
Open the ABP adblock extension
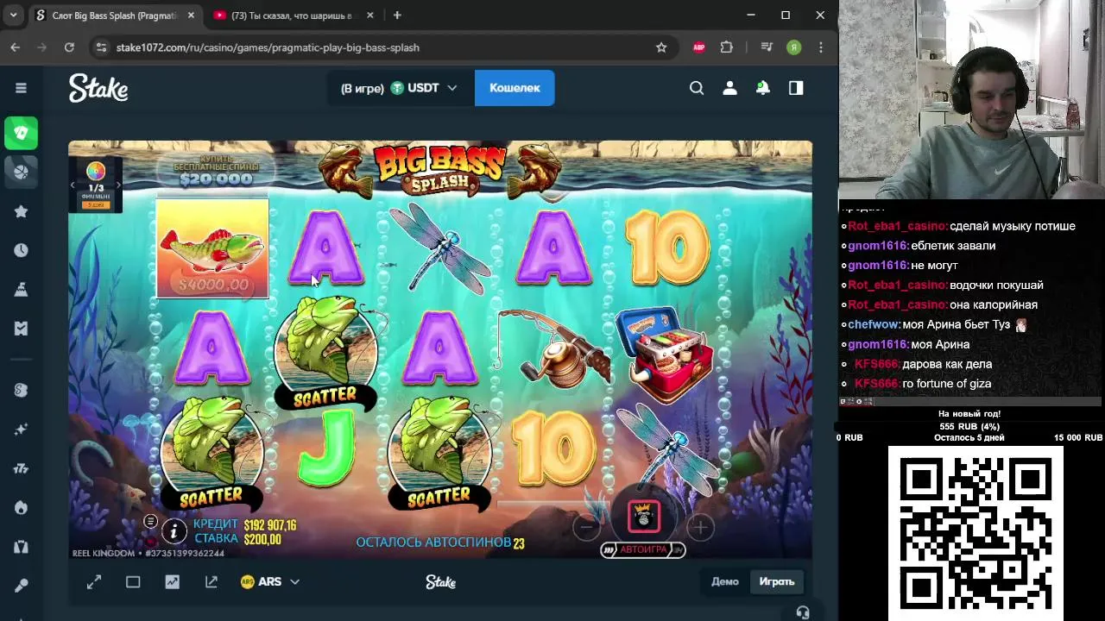699,47
